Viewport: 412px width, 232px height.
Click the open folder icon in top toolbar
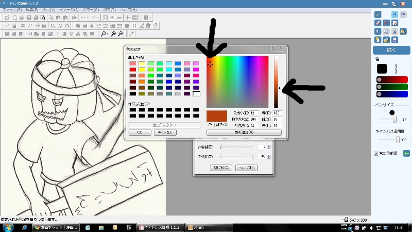pos(22,18)
